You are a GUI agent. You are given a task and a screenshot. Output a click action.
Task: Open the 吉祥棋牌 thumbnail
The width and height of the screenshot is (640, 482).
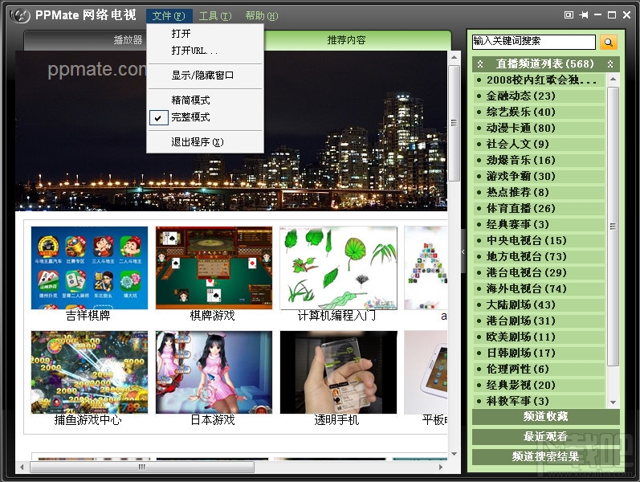pyautogui.click(x=89, y=268)
